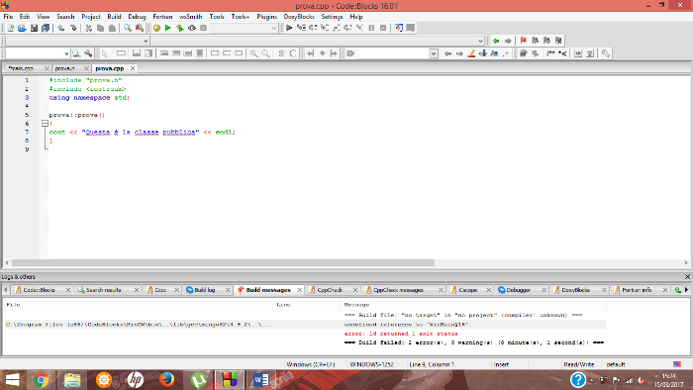Click the Rebuild icon in toolbar

192,28
